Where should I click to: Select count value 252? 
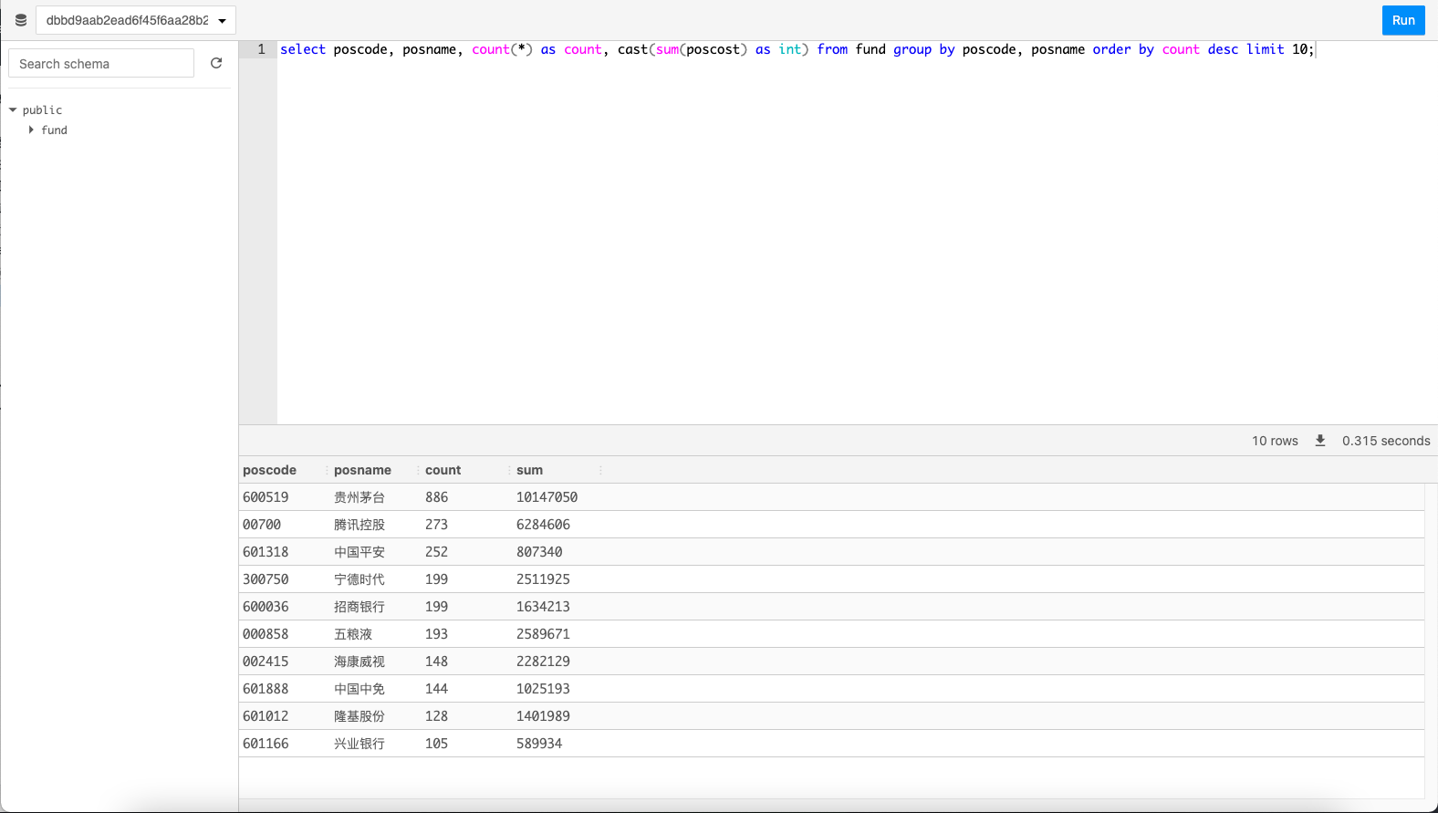coord(437,552)
